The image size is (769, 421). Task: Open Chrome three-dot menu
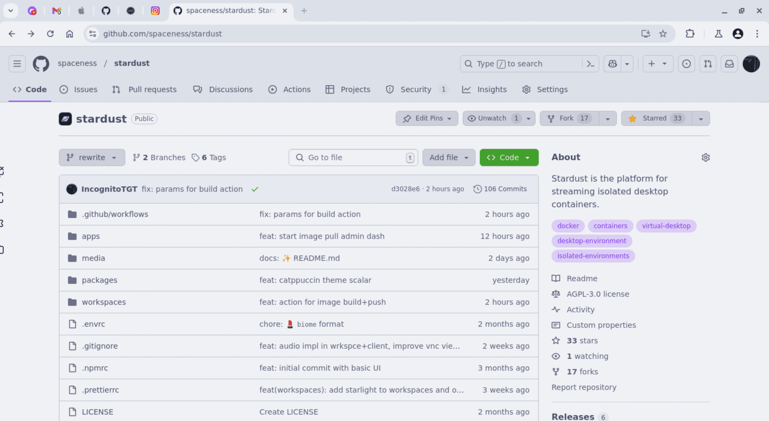point(757,34)
